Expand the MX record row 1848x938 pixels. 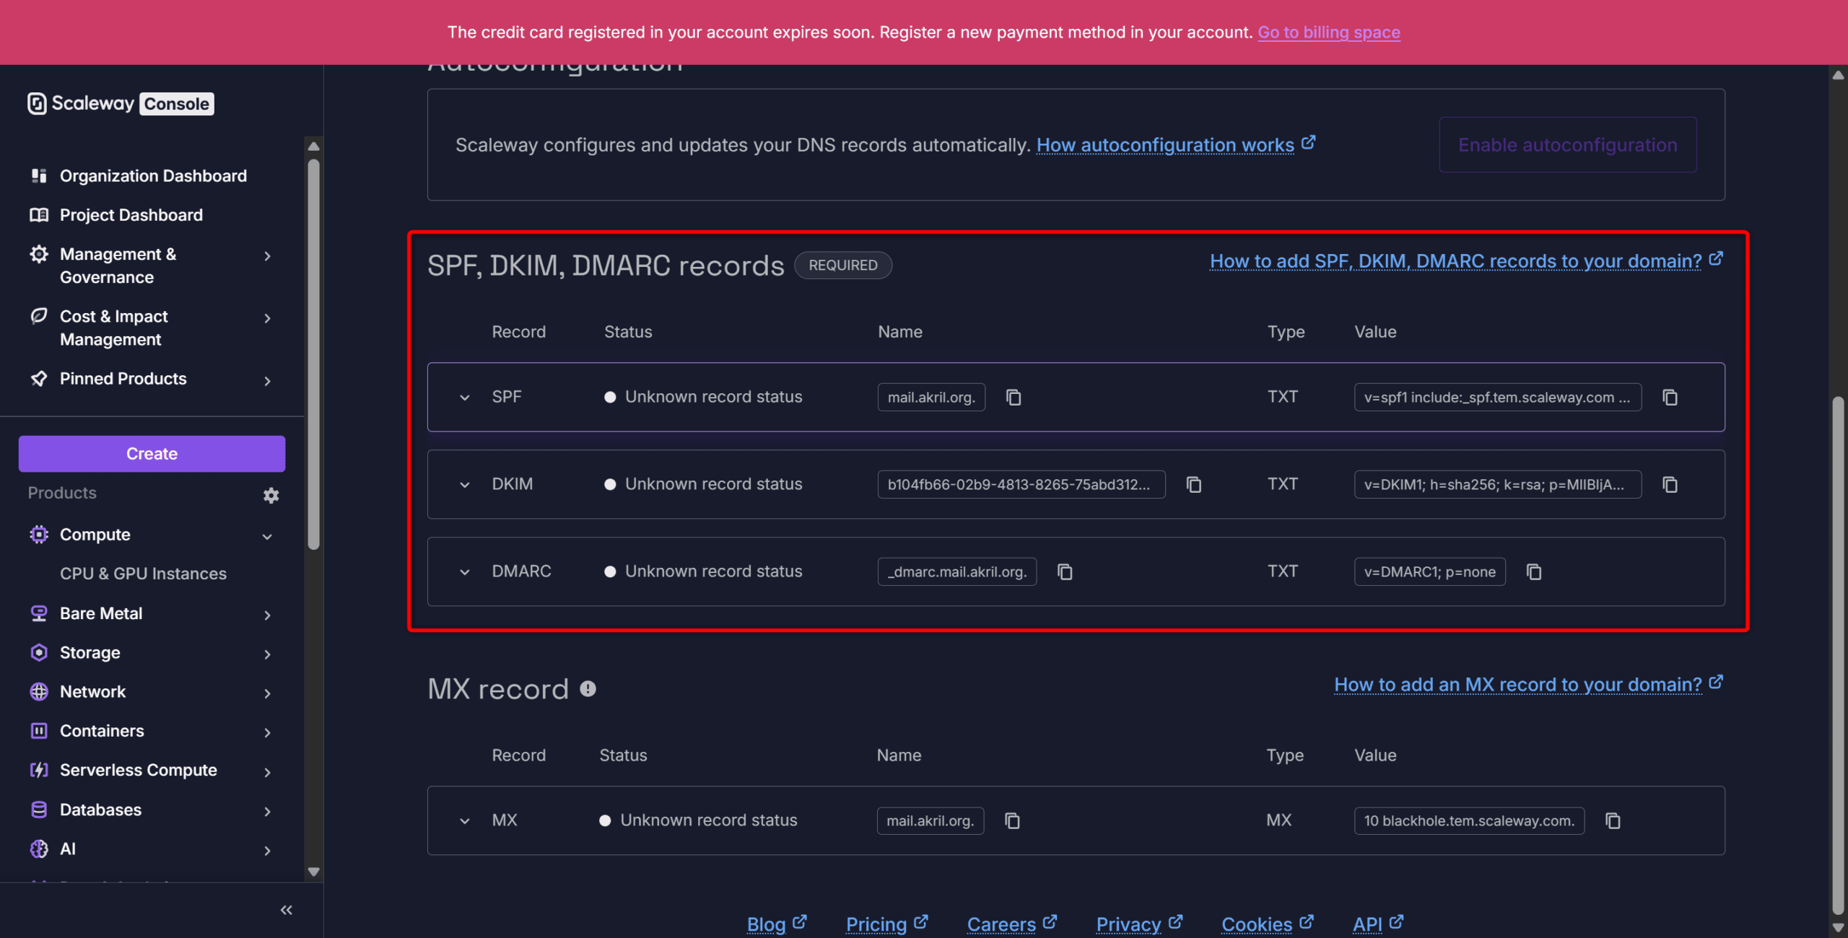[x=465, y=821]
